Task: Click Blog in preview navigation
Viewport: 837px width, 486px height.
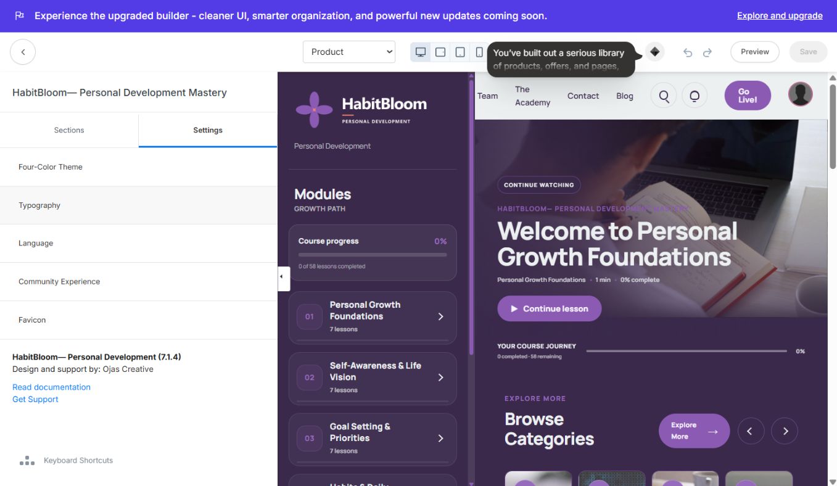Action: pyautogui.click(x=625, y=96)
